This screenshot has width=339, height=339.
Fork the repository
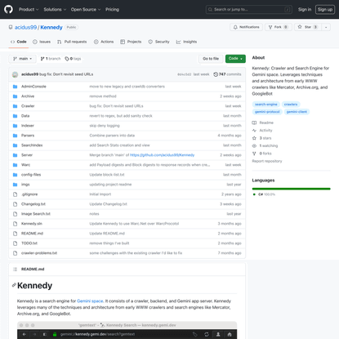(279, 27)
